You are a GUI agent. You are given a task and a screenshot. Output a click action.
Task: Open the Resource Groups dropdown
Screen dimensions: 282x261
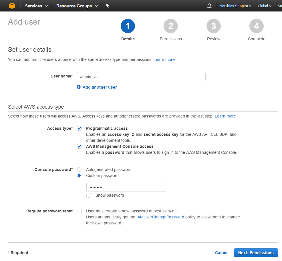click(x=77, y=6)
